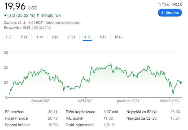Viewport: 188px width, 130px height.
Task: Click the green endpoint dot on chart
Action: point(181,83)
